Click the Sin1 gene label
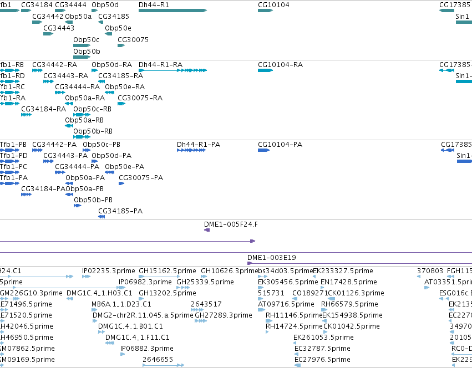Viewport: 472px width, 368px height. click(x=462, y=16)
